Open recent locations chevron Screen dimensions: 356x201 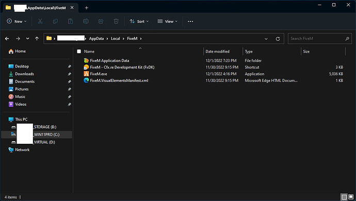[x=27, y=39]
